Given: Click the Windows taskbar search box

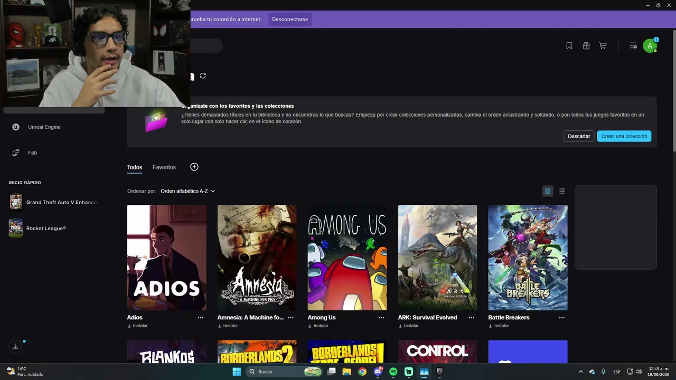Looking at the screenshot, I should point(284,372).
